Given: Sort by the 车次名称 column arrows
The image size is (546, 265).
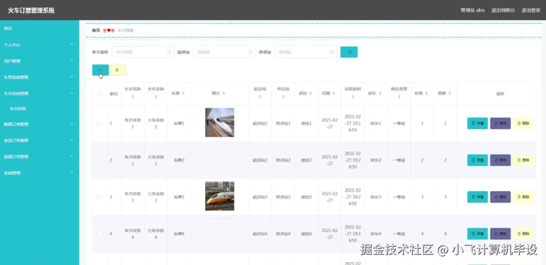Looking at the screenshot, I should (x=133, y=97).
